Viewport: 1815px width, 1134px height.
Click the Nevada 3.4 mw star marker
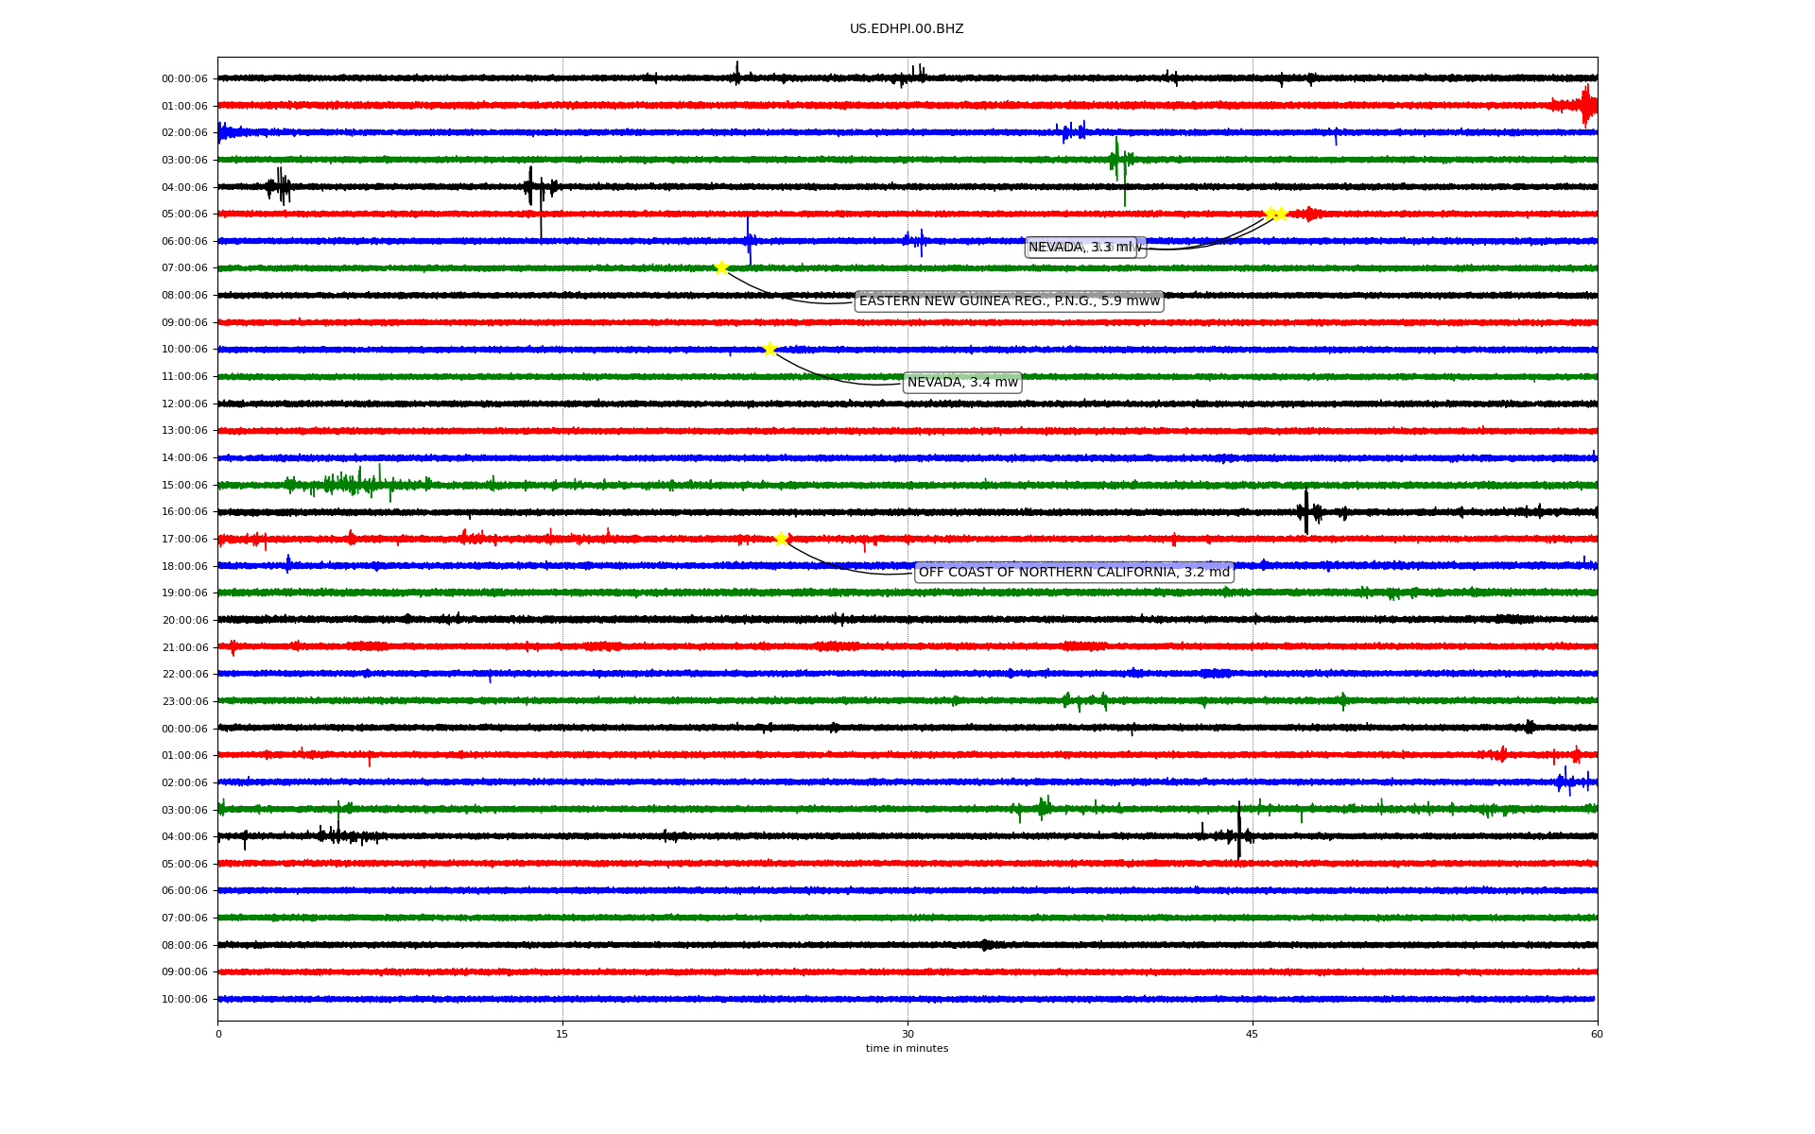769,349
